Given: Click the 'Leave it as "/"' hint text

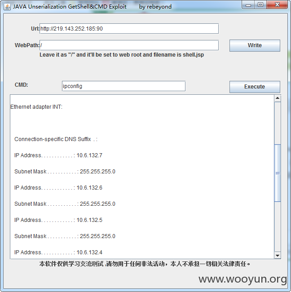Looking at the screenshot, I should [x=122, y=55].
